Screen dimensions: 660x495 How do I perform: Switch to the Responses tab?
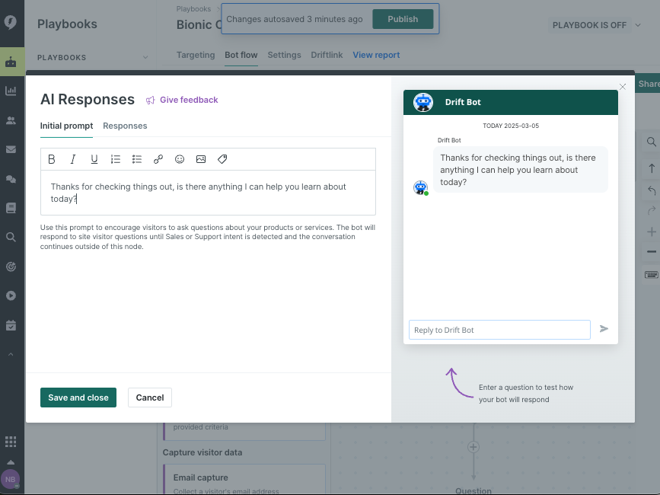(125, 126)
